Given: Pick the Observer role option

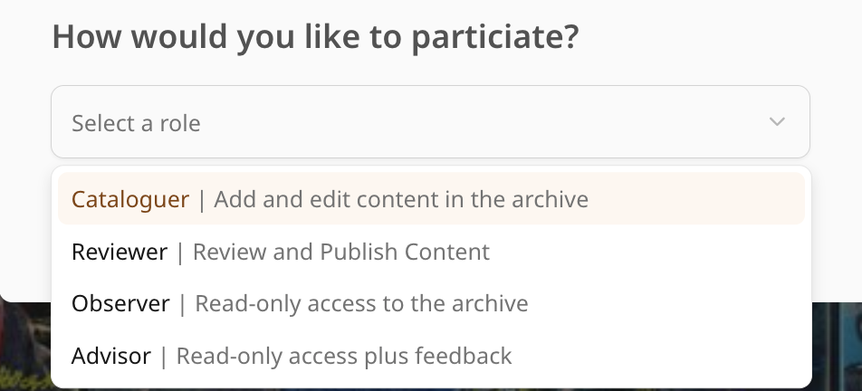Looking at the screenshot, I should [431, 304].
